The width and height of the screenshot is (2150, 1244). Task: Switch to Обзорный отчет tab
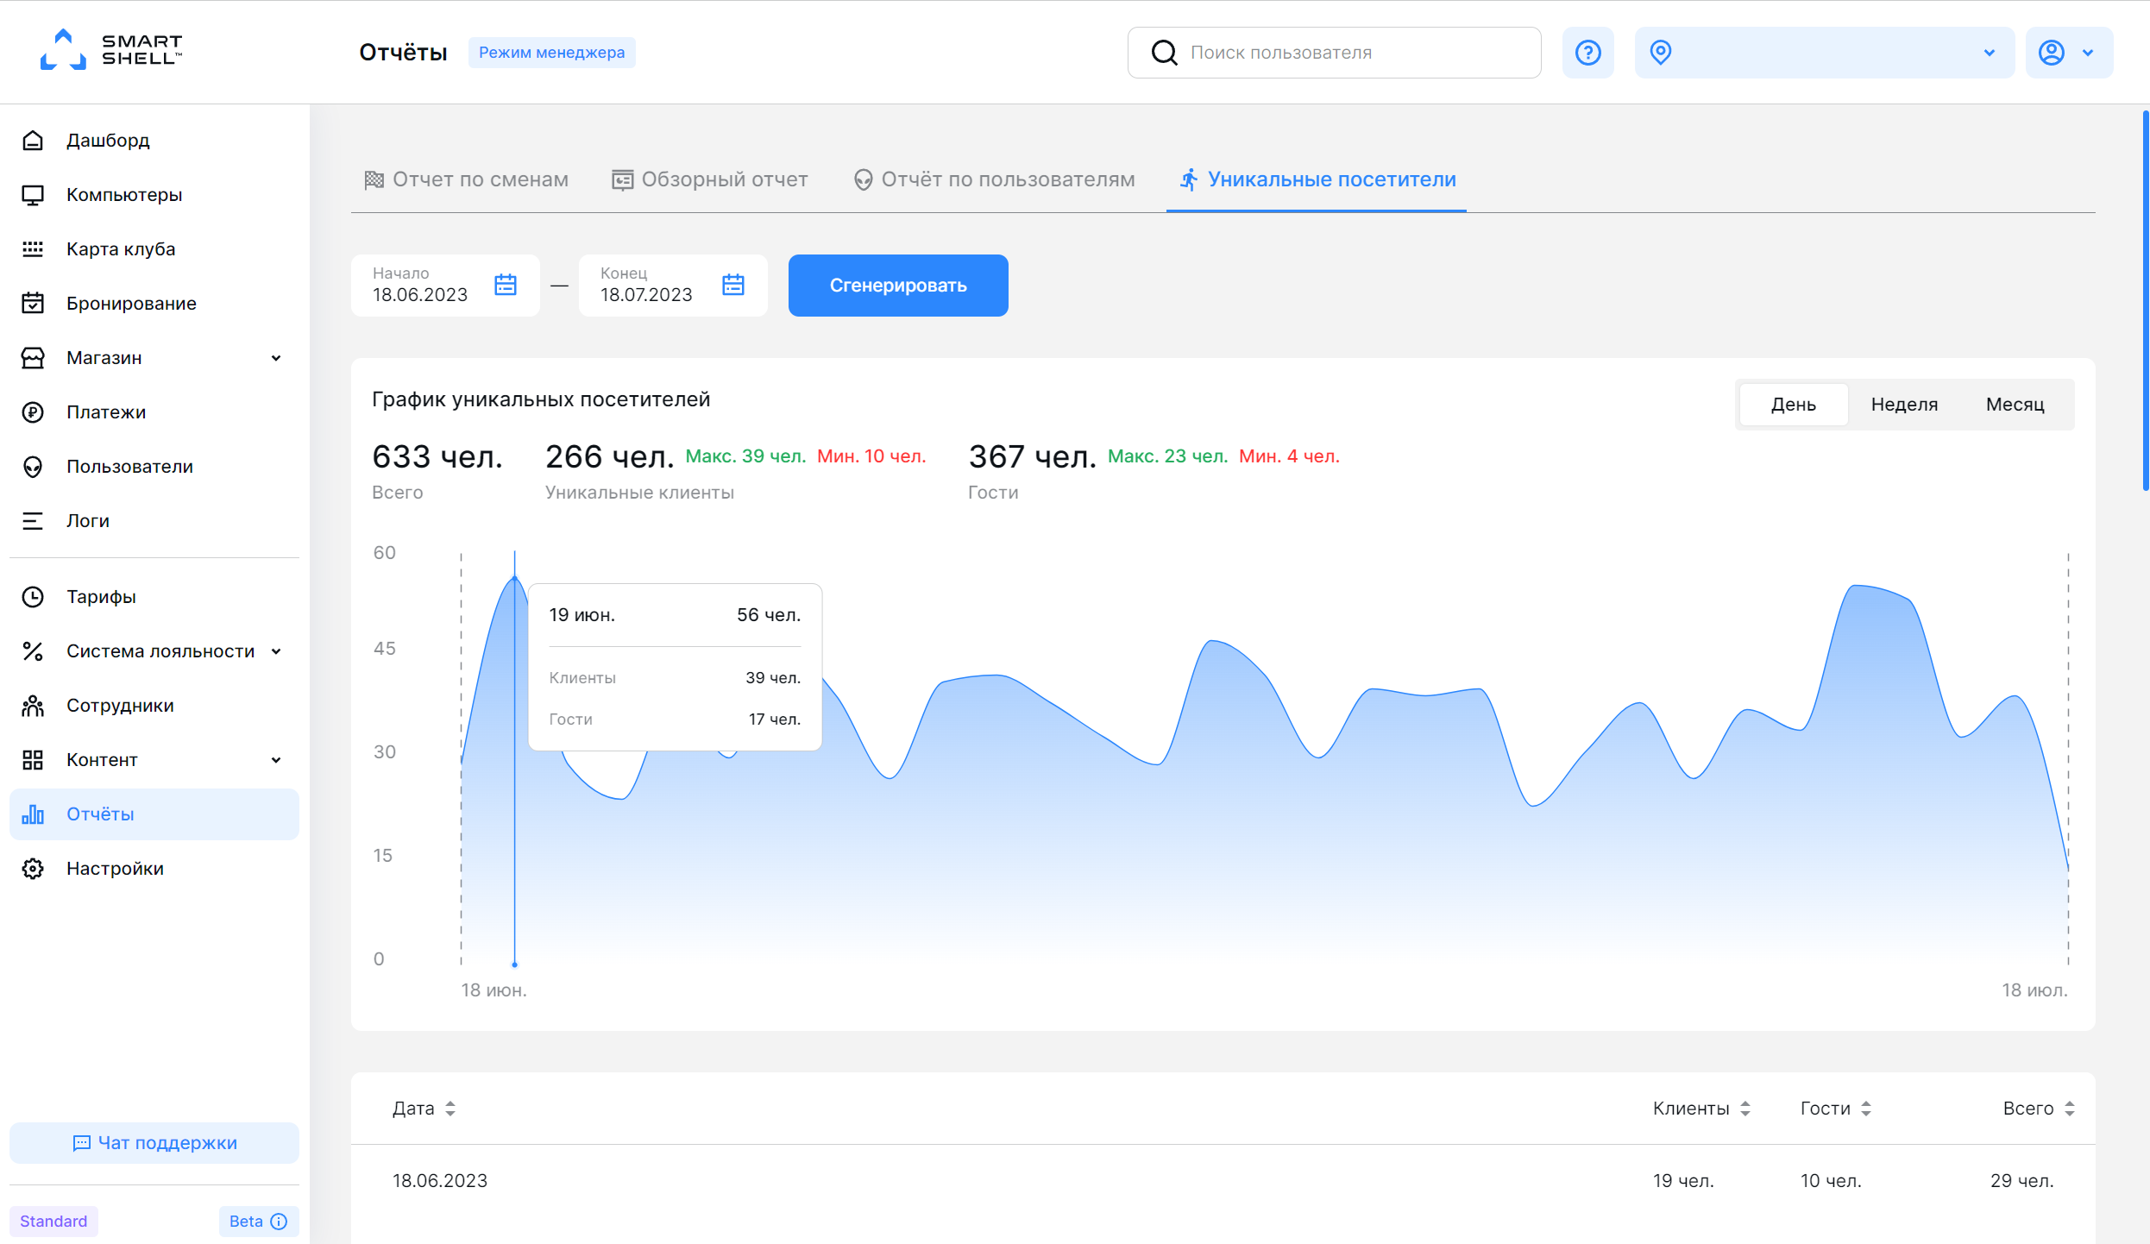click(x=710, y=179)
